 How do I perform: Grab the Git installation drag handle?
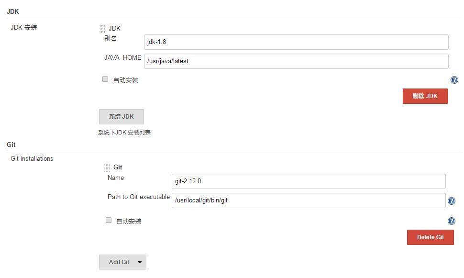click(107, 167)
